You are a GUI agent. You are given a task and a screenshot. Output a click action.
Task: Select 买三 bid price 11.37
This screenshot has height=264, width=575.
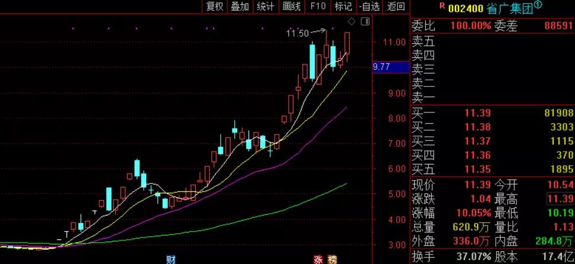coord(478,141)
